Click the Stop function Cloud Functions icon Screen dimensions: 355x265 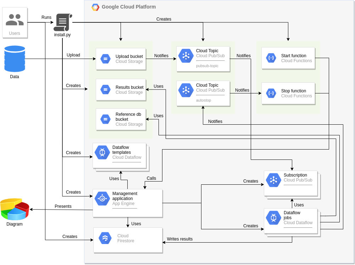coord(271,93)
